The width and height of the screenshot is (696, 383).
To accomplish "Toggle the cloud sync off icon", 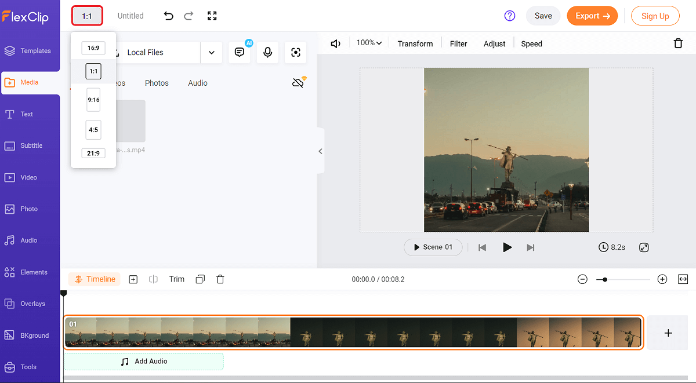I will [x=298, y=82].
